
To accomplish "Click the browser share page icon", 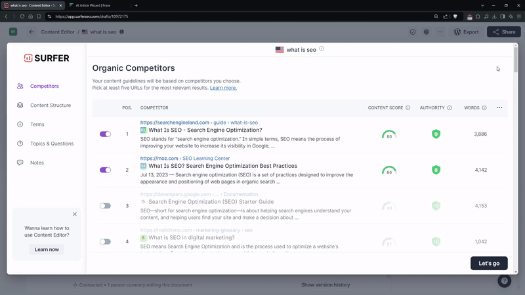I will [x=446, y=16].
